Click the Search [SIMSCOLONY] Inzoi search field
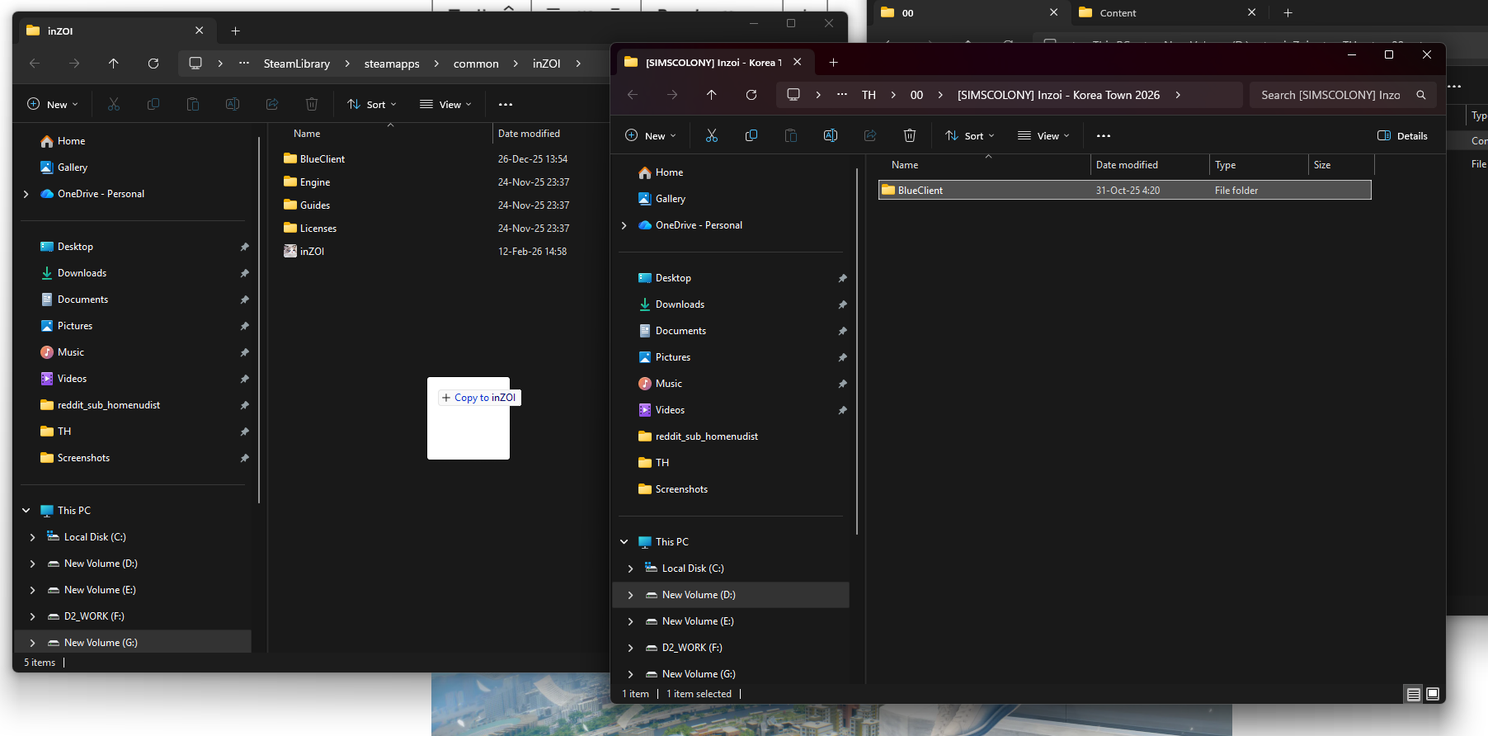 [x=1330, y=95]
